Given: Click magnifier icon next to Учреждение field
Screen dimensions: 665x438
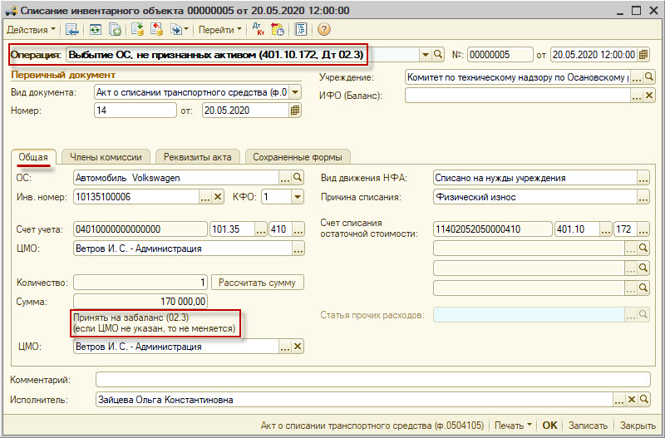Looking at the screenshot, I should pyautogui.click(x=650, y=76).
